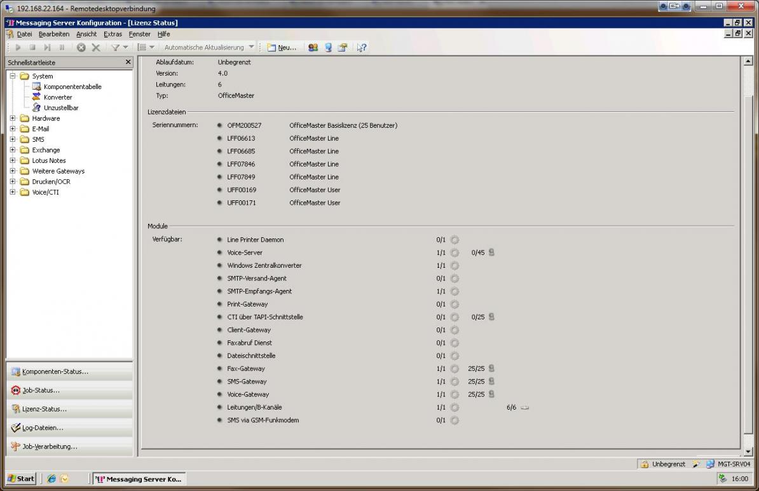The image size is (759, 491).
Task: Click the delete X toolbar icon
Action: point(96,47)
